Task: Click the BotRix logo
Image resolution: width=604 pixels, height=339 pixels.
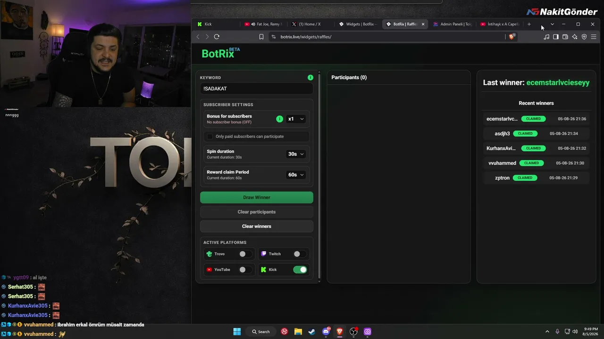Action: (221, 53)
